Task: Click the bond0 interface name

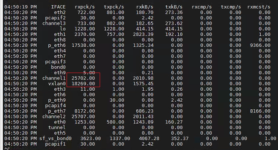Action: click(59, 67)
